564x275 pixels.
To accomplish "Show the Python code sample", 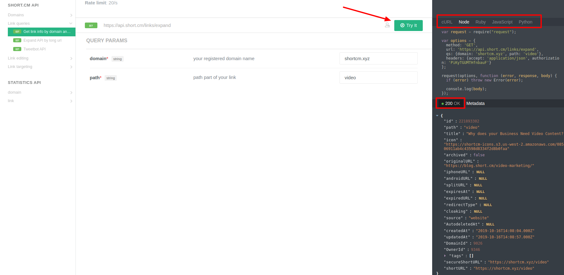I will point(525,22).
